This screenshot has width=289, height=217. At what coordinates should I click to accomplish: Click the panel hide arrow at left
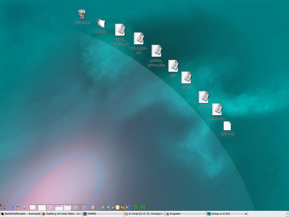coord(1,205)
